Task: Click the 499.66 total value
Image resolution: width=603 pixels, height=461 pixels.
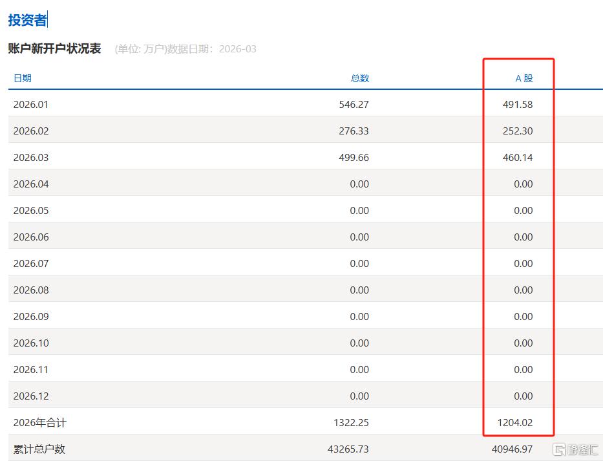Action: 354,157
